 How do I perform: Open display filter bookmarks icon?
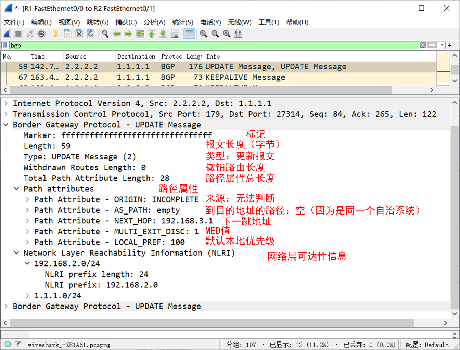click(x=5, y=45)
